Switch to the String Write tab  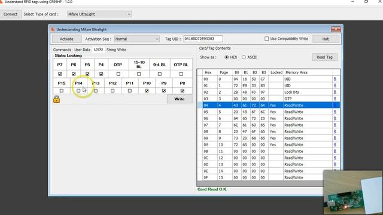(x=116, y=50)
